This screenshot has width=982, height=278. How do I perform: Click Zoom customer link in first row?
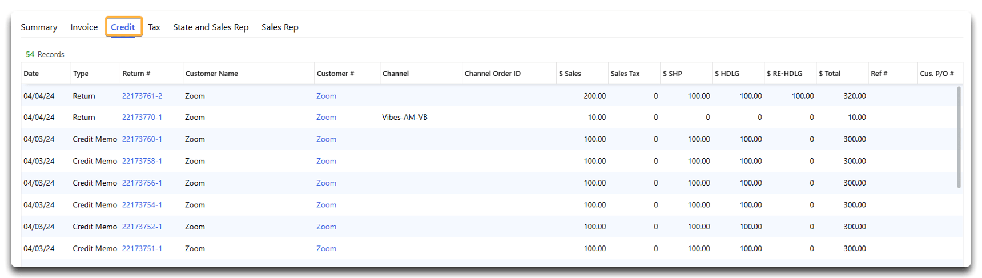click(326, 96)
